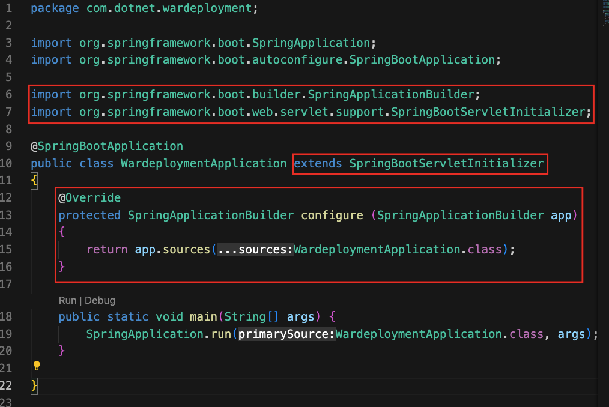Click the opening brace on line 11
Image resolution: width=609 pixels, height=407 pixels.
(34, 181)
